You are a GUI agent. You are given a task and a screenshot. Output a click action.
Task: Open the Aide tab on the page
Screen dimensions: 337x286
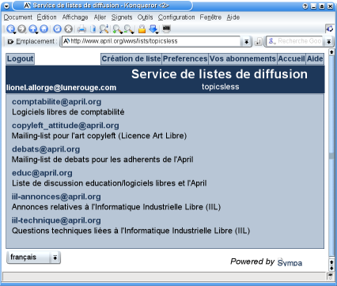point(315,58)
